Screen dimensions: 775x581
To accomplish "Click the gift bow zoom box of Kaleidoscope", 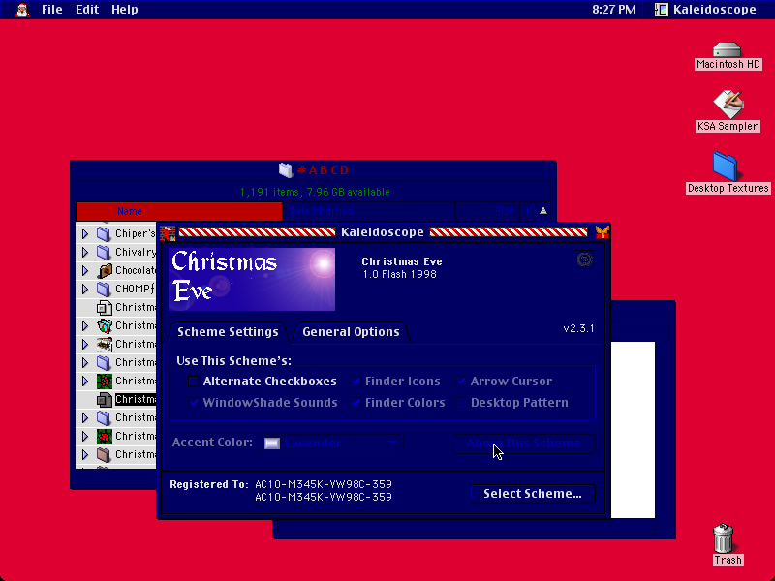I will point(602,232).
